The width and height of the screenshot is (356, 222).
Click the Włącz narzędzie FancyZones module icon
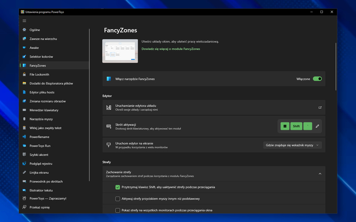point(109,79)
